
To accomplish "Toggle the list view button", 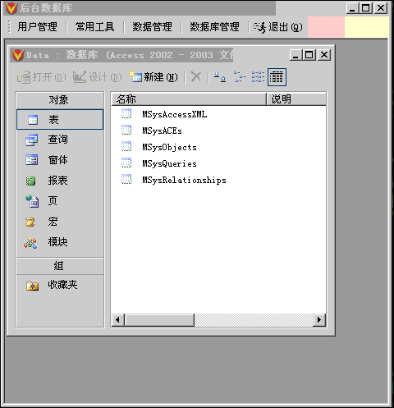I will (258, 77).
